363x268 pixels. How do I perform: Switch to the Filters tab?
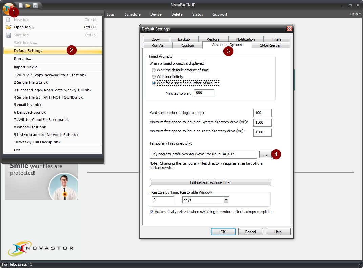277,39
